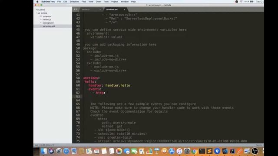Image resolution: width=278 pixels, height=156 pixels.
Task: Click 'sns: greeter-topic' on line 74
Action: (x=115, y=137)
